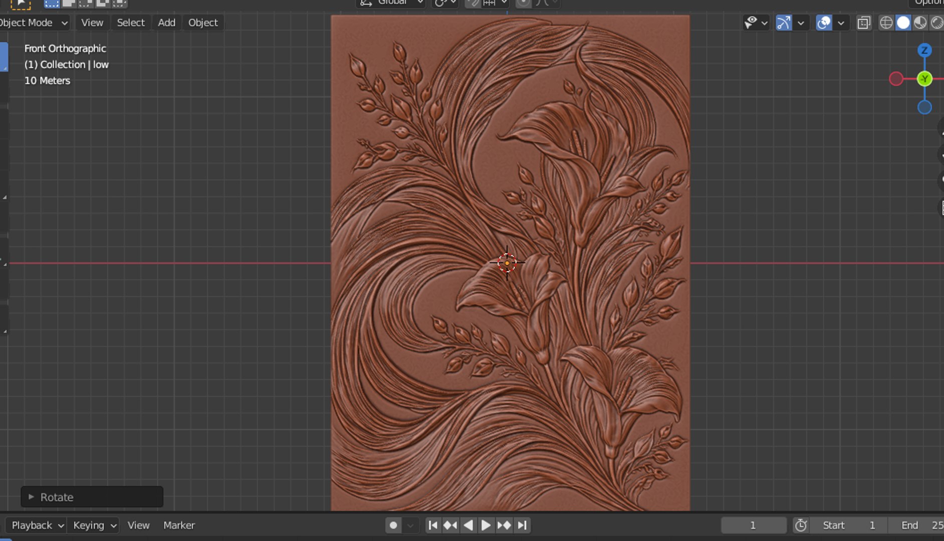The image size is (944, 541).
Task: Toggle preview range clock icon
Action: tap(801, 525)
